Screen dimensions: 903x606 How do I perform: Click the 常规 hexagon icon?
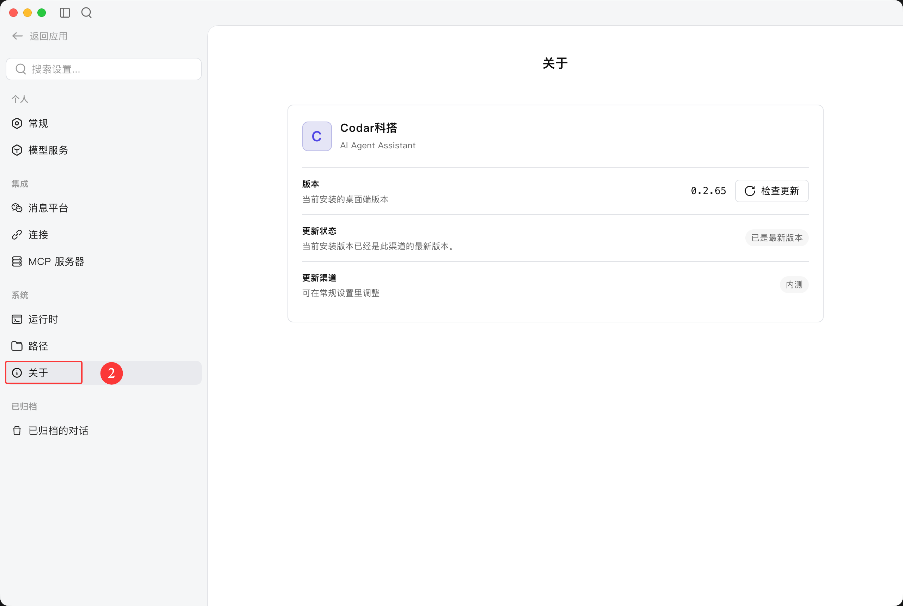tap(17, 123)
